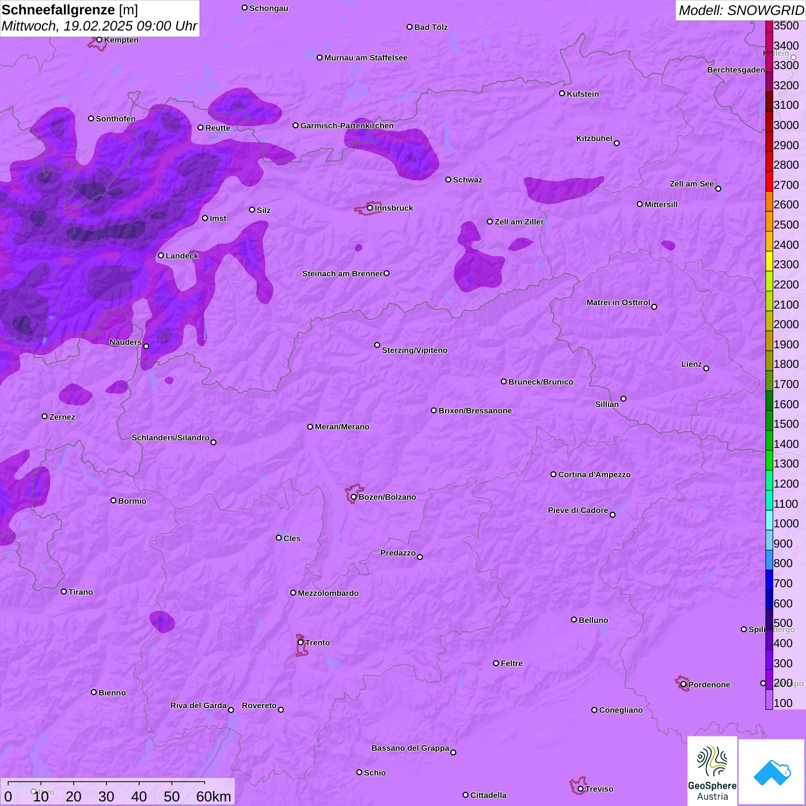The height and width of the screenshot is (806, 806).
Task: Click the Kufstein station dot
Action: [x=562, y=93]
